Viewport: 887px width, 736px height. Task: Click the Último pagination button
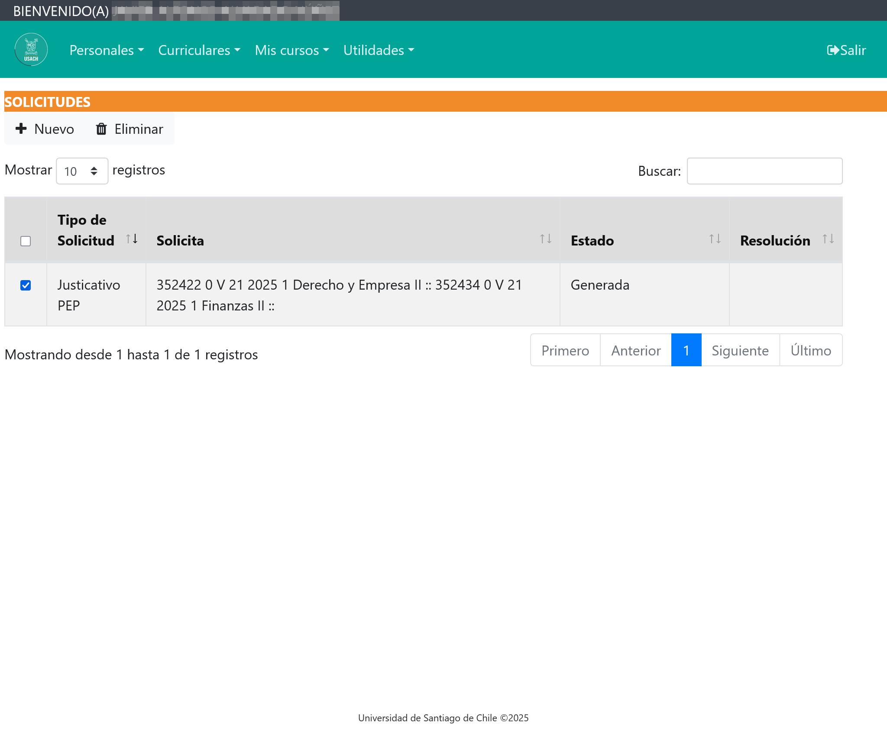point(810,350)
